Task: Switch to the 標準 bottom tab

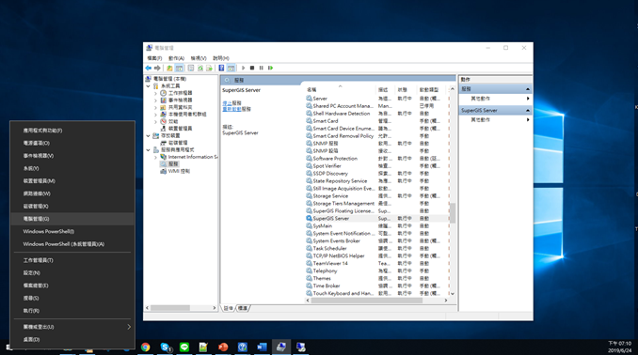Action: (x=243, y=308)
